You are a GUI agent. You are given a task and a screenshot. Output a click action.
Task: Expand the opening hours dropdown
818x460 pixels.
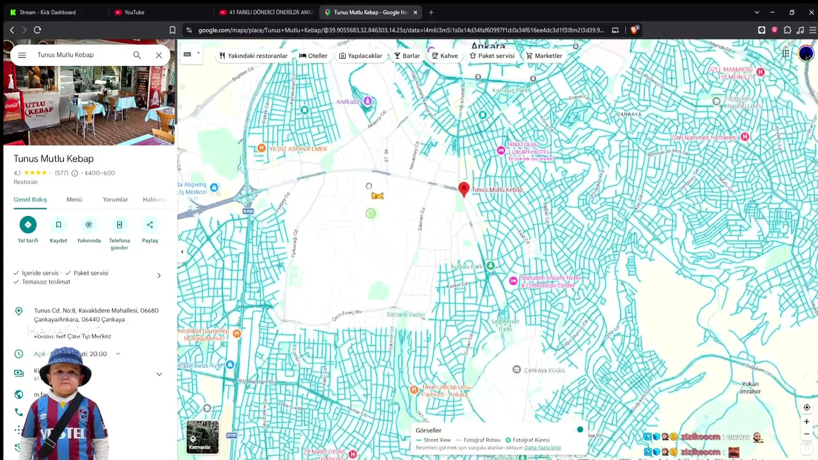pyautogui.click(x=118, y=354)
